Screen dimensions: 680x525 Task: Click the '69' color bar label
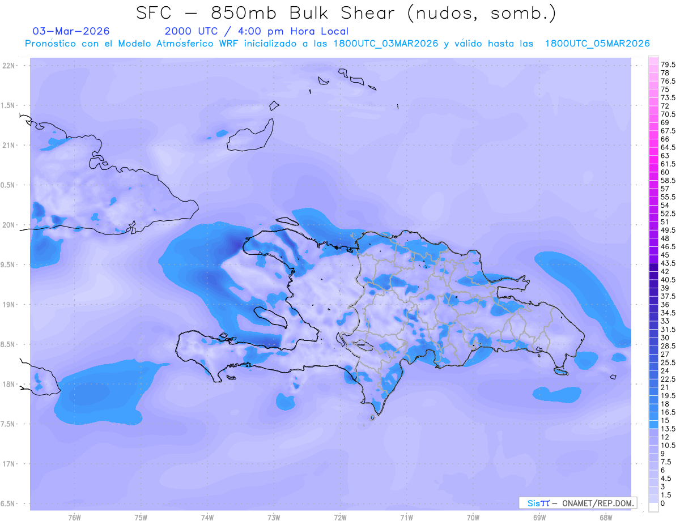click(665, 122)
